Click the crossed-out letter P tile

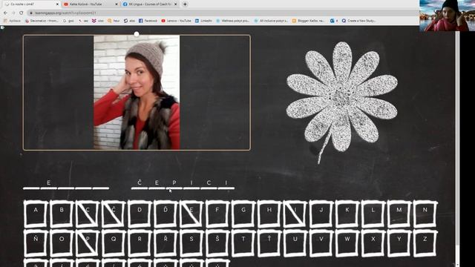(x=88, y=243)
